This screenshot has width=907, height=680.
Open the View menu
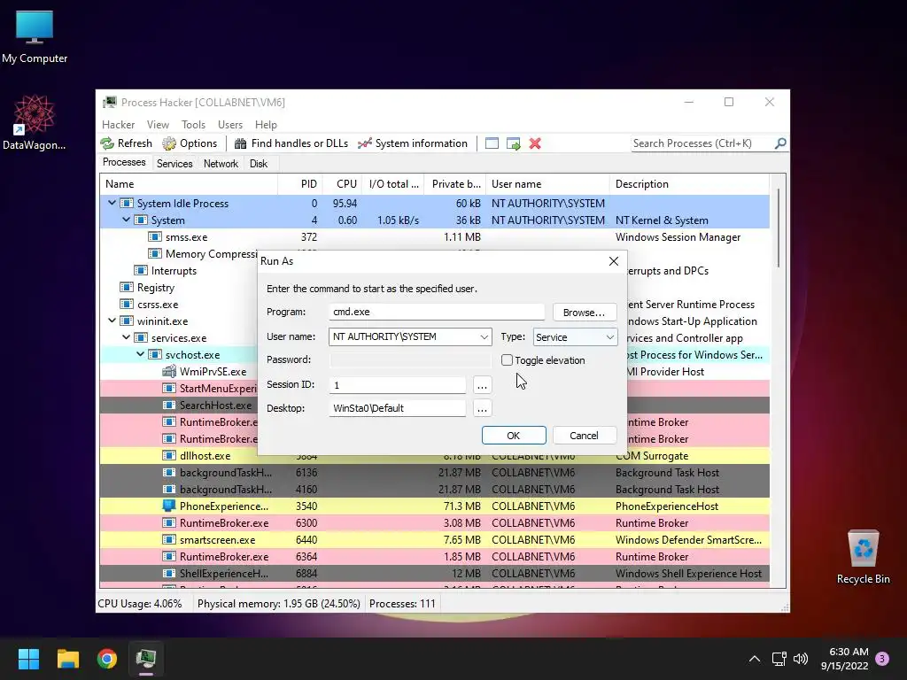(x=158, y=124)
